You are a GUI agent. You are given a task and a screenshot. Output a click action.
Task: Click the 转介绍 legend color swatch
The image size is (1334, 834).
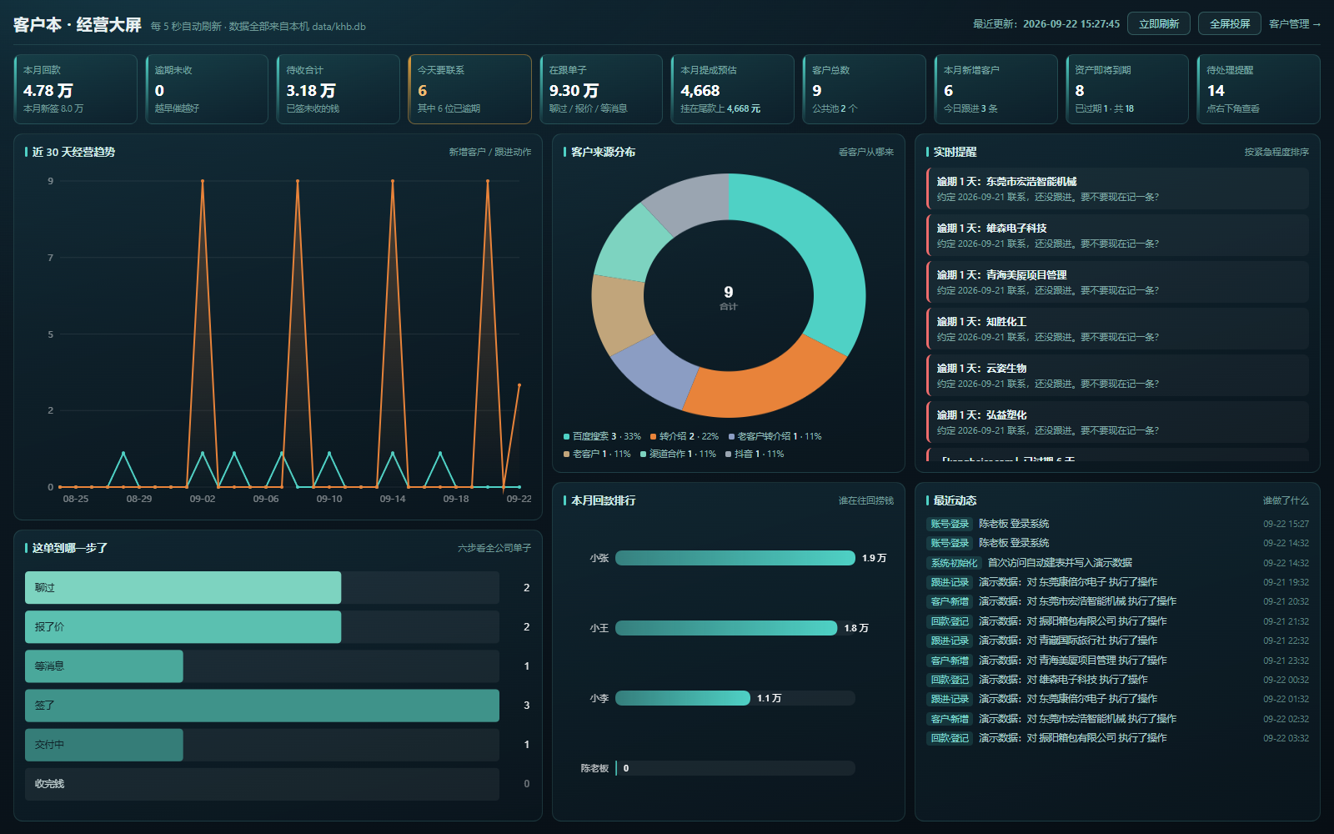[x=654, y=436]
